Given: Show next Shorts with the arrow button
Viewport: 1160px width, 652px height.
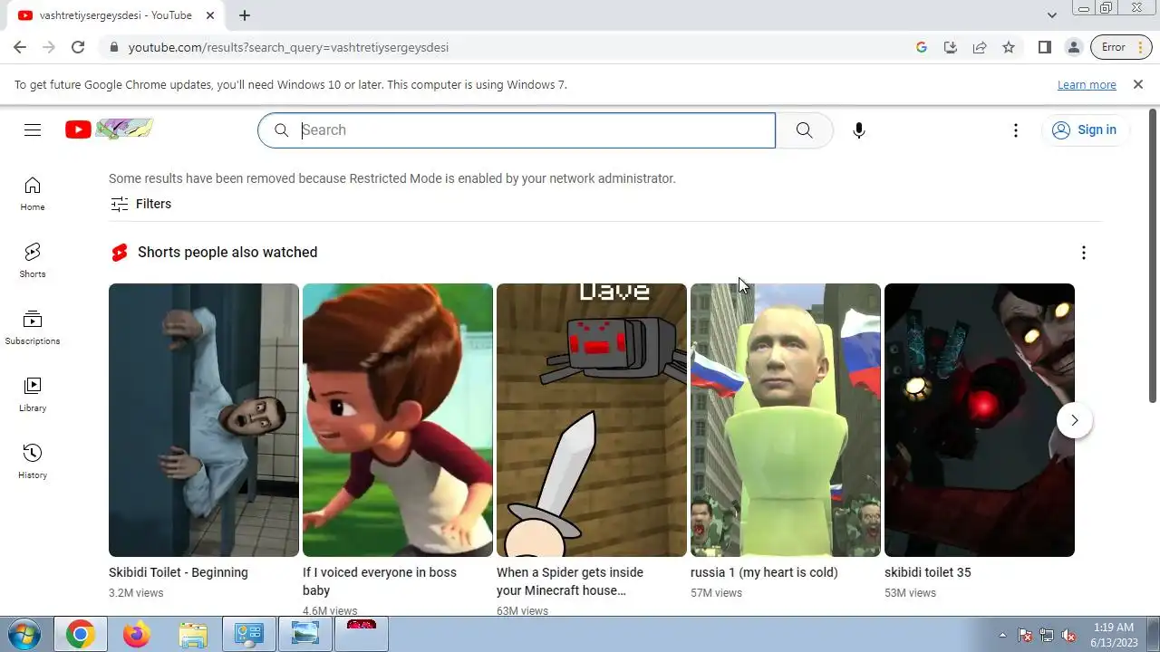Looking at the screenshot, I should click(x=1075, y=420).
